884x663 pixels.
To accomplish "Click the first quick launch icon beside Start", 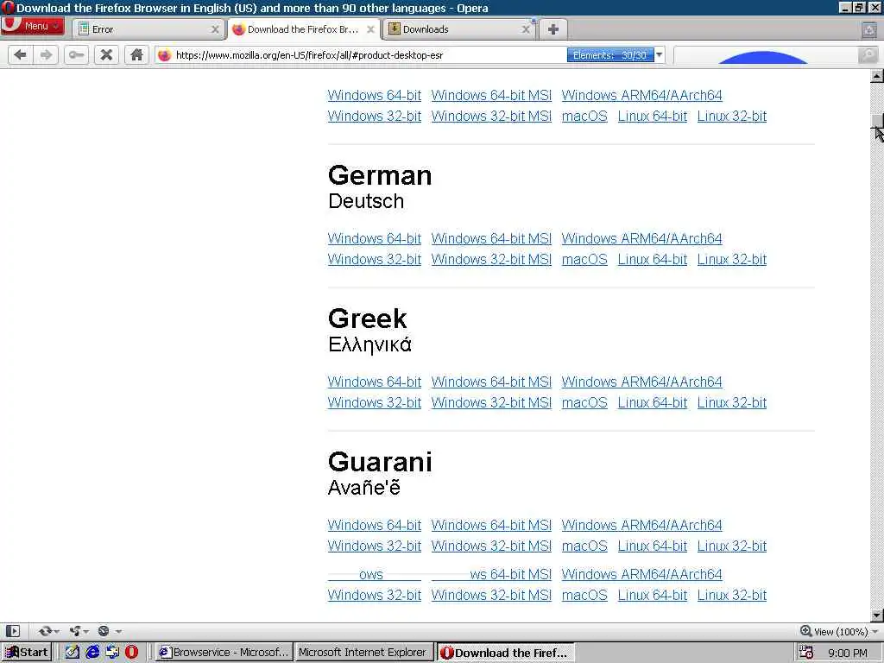I will click(73, 653).
